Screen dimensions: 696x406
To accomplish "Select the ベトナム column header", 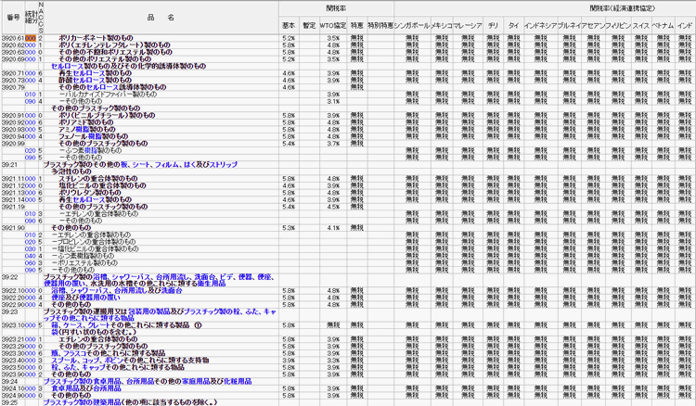I will 663,26.
